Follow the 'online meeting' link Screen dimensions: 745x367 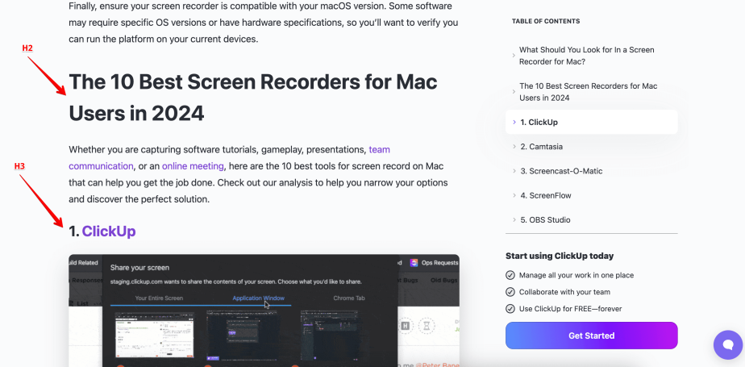(x=192, y=166)
